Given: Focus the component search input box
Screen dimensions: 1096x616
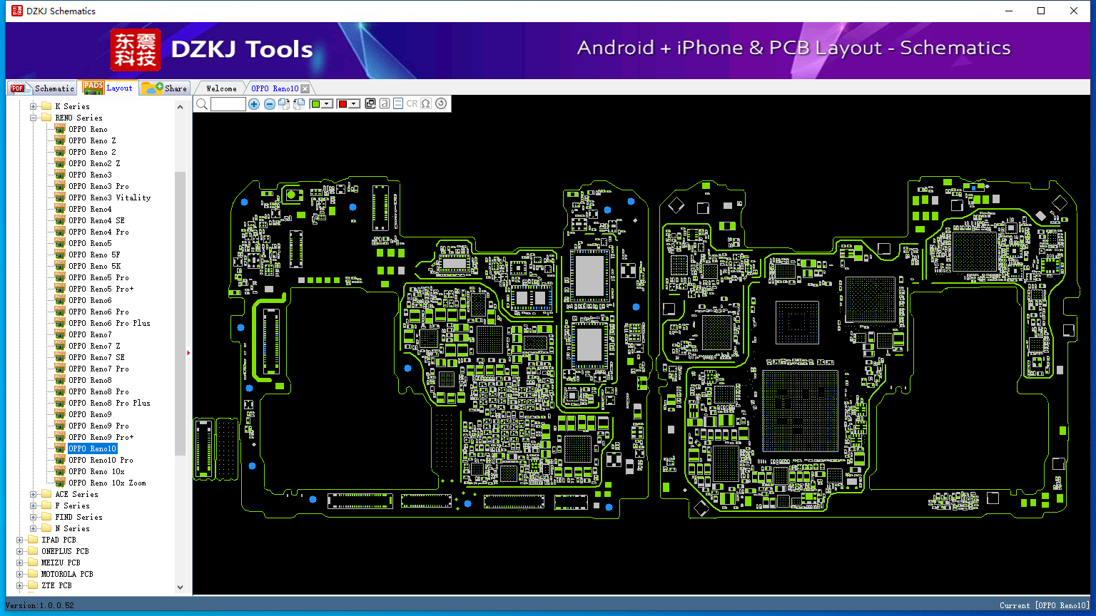Looking at the screenshot, I should (228, 104).
